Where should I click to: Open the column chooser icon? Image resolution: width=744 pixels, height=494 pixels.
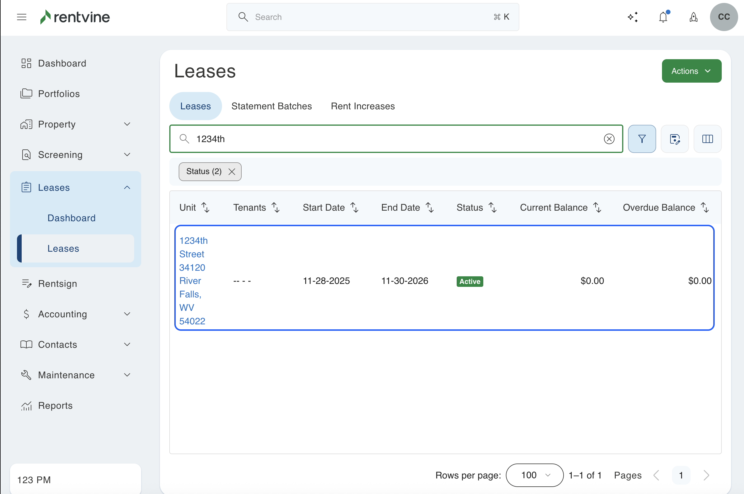[x=707, y=139]
